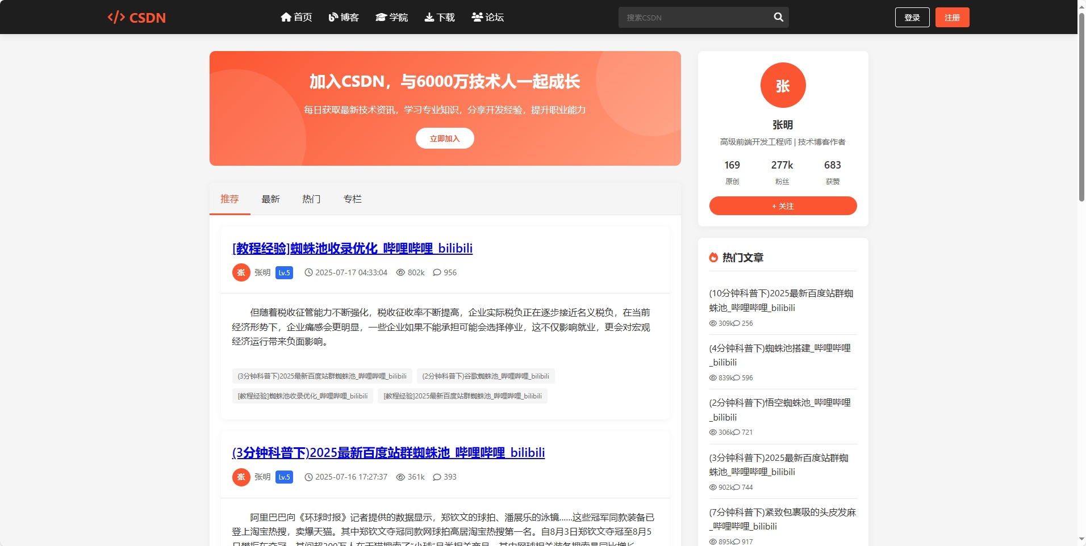
Task: Click the 高级前端开发工程师 | 技术博客作者 subtitle
Action: 783,142
